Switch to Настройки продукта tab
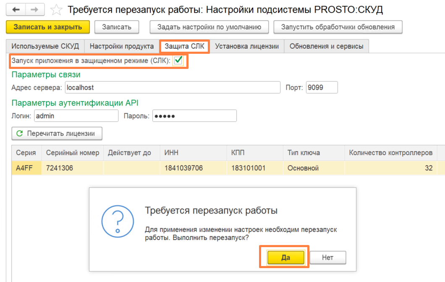 [x=122, y=46]
